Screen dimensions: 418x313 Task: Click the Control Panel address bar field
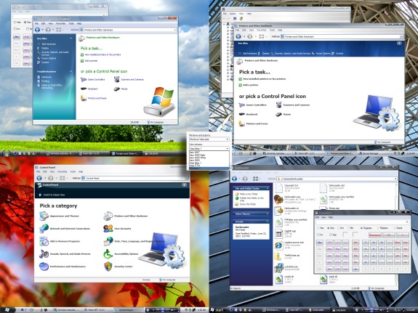(134, 178)
